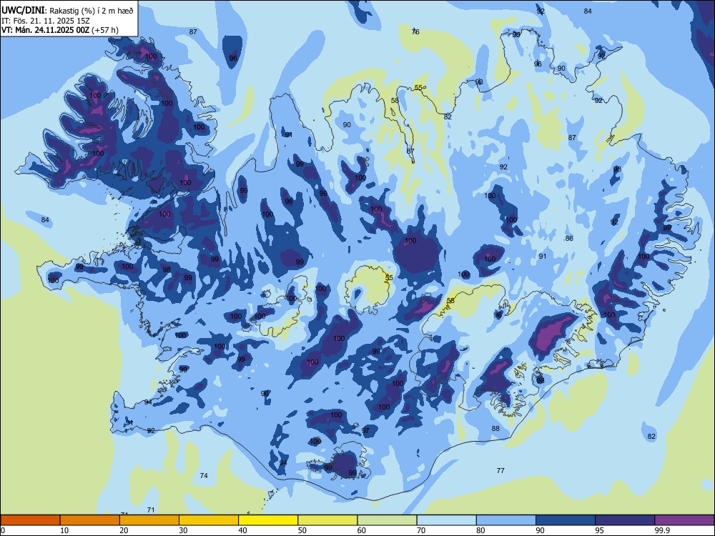Click the '0' label at legend start
715x536 pixels.
tap(3, 530)
